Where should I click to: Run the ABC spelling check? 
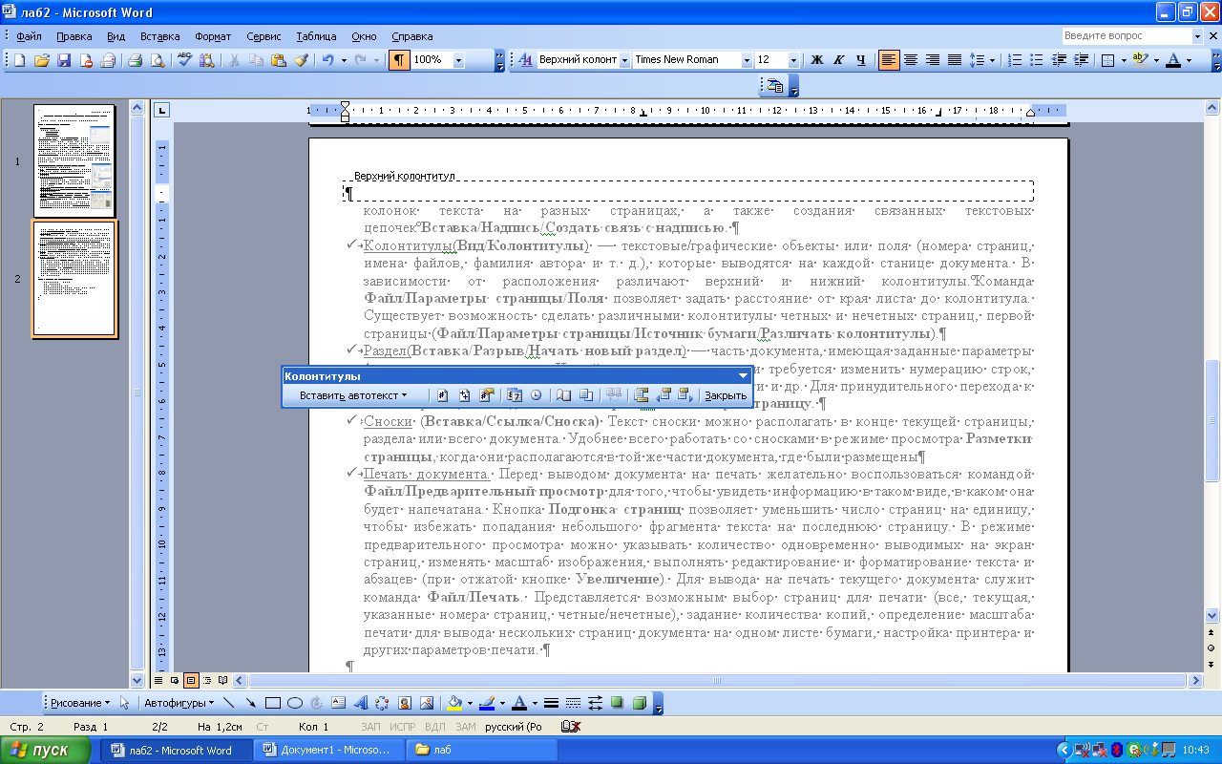(184, 60)
